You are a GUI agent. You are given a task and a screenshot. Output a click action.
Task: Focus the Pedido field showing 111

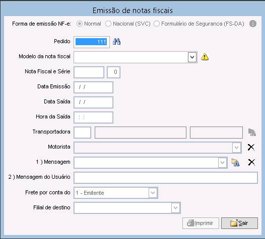point(92,42)
